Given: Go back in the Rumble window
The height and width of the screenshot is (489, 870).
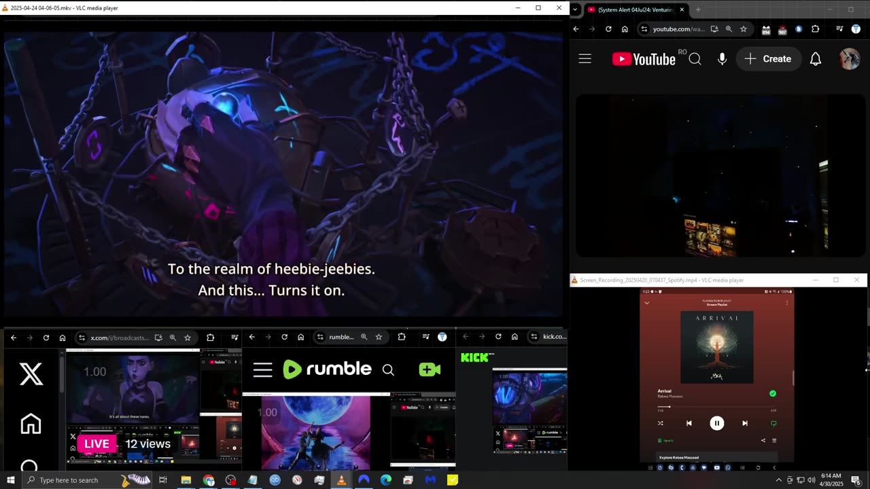Looking at the screenshot, I should [x=251, y=337].
